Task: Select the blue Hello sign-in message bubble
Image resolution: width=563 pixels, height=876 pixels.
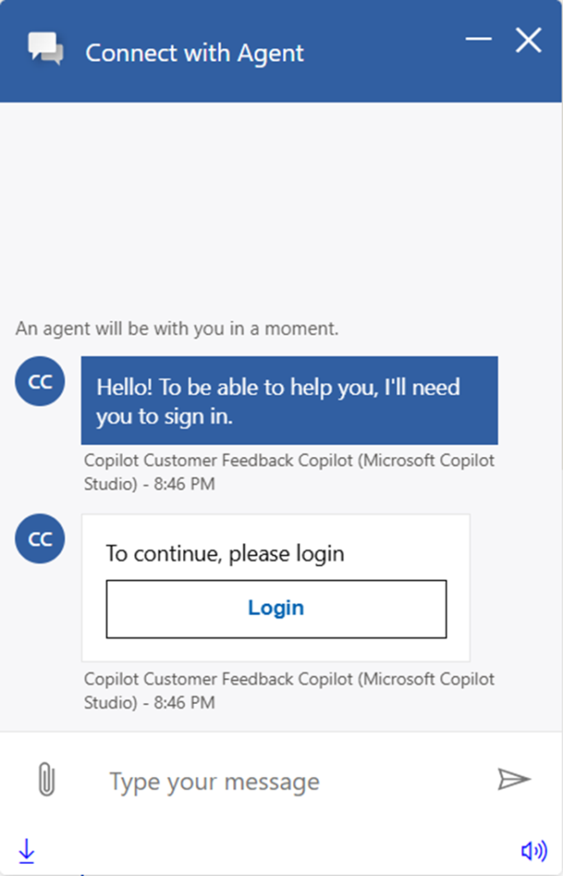Action: click(289, 400)
